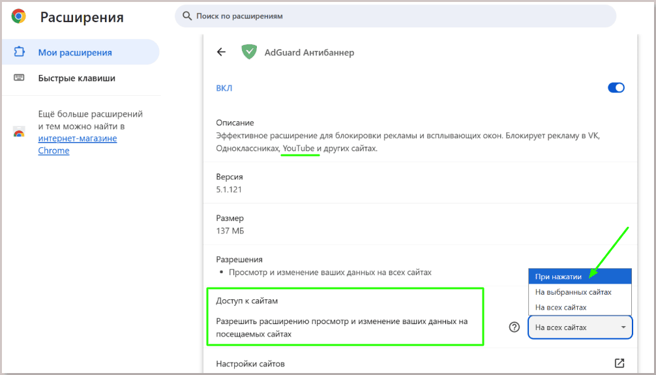Click the AdGuard green shield icon
The image size is (656, 375).
pos(249,52)
